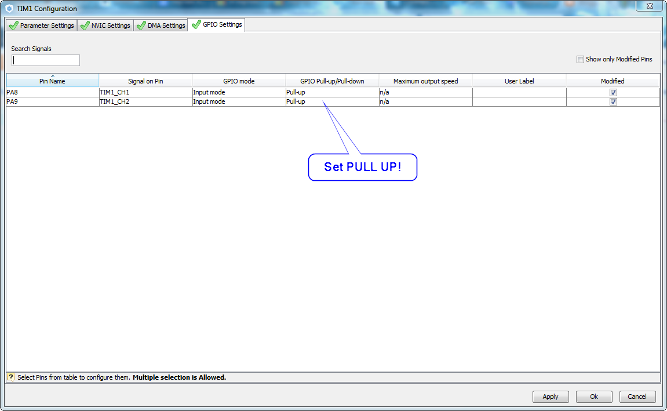667x411 pixels.
Task: Click the green checkmark on GPIO Settings tab
Action: pyautogui.click(x=195, y=25)
